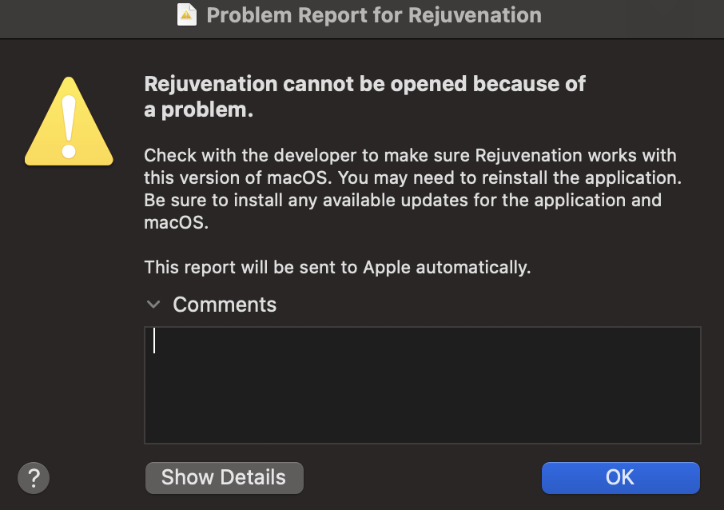Screen dimensions: 724x510
Task: Click the word 'Apple' in the report notice
Action: pos(387,268)
